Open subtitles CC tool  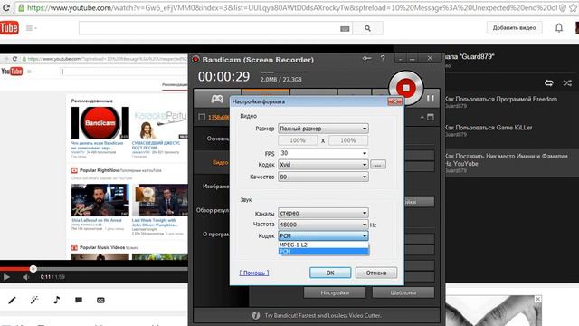100,300
